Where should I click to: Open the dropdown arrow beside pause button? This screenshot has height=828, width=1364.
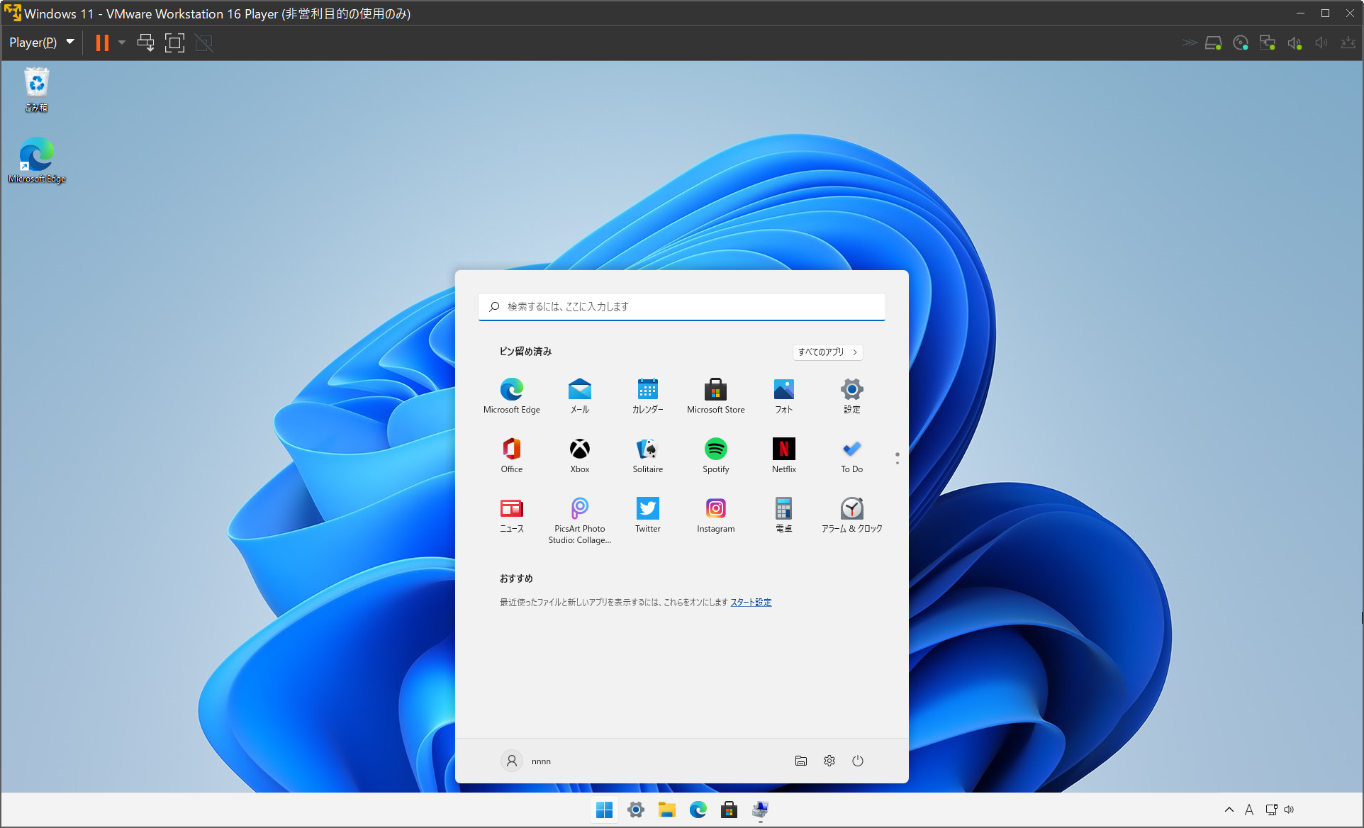[x=122, y=43]
